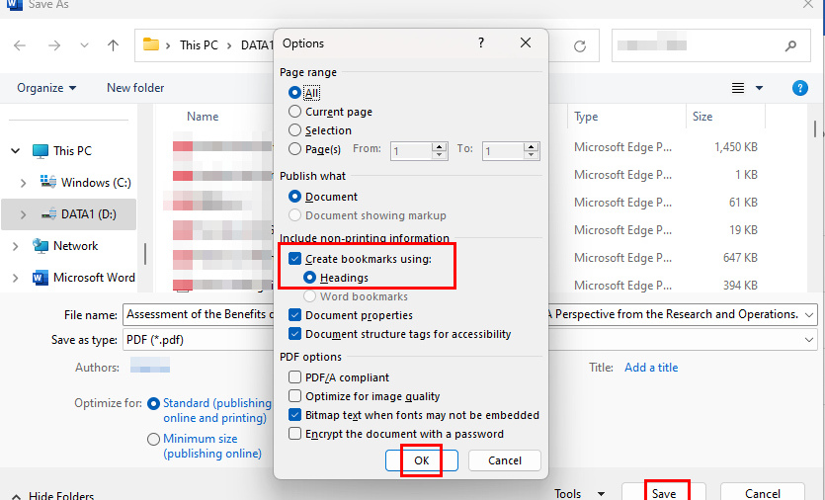Toggle Document structure tags for accessibility

pyautogui.click(x=294, y=334)
